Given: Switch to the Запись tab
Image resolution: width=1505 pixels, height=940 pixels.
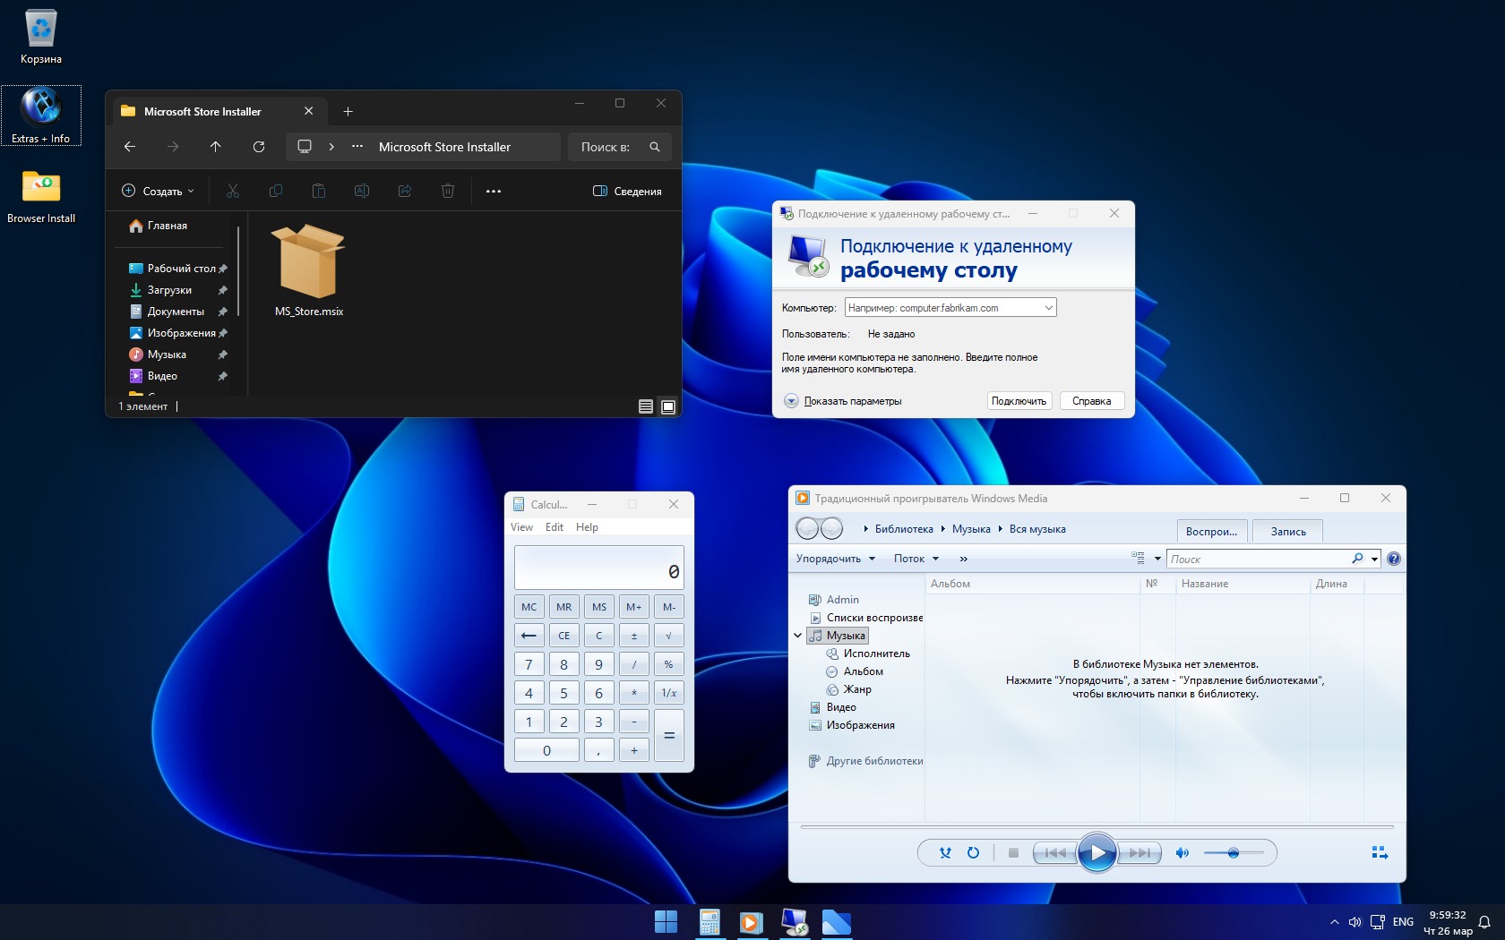Looking at the screenshot, I should [x=1287, y=532].
